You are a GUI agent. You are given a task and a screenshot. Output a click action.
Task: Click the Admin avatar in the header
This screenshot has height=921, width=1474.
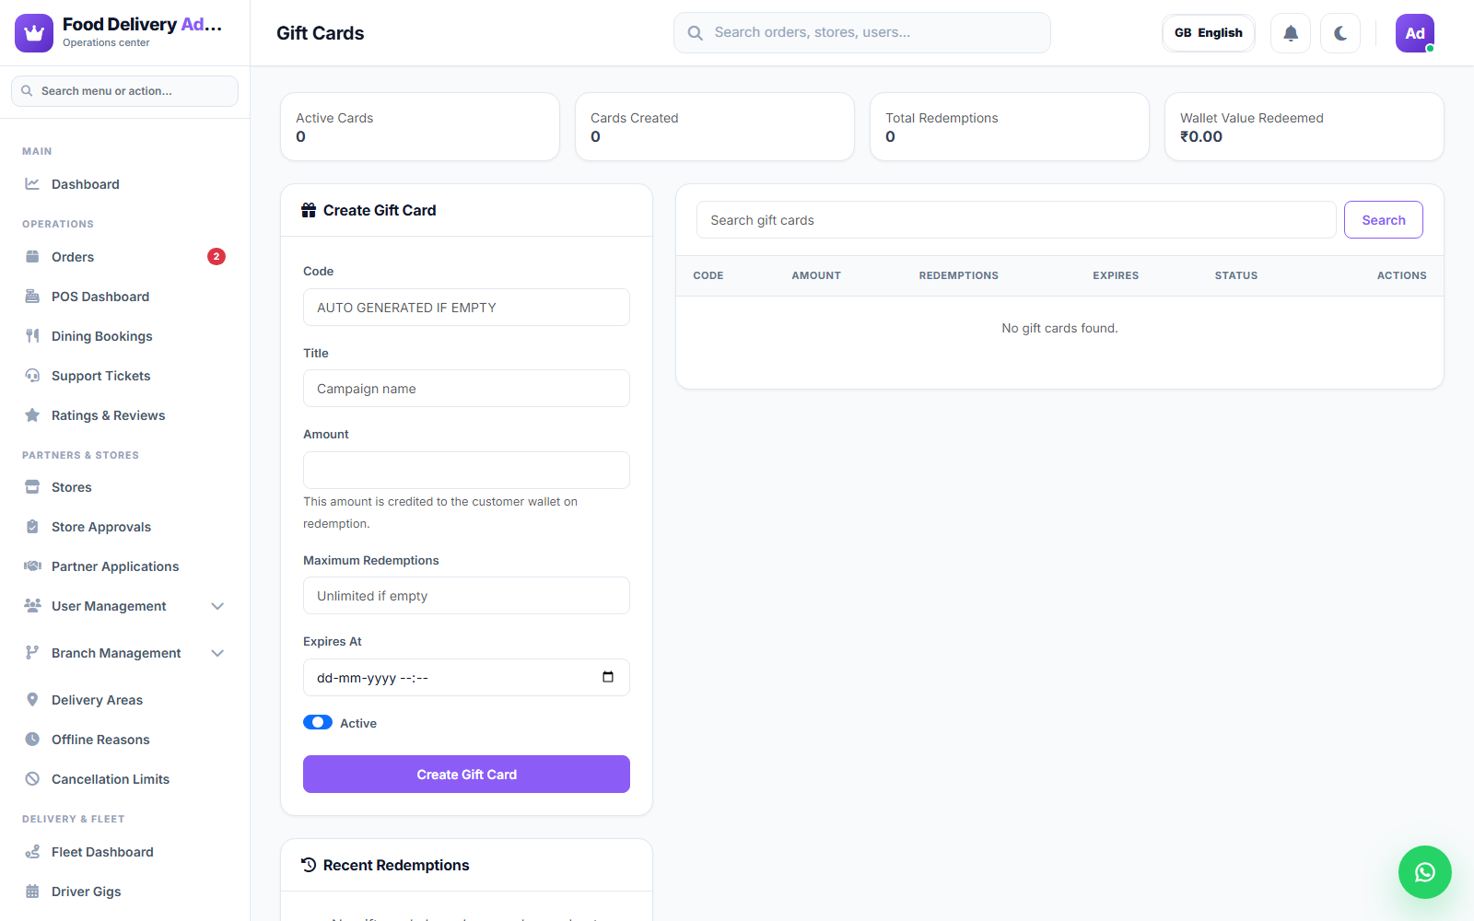pos(1415,33)
